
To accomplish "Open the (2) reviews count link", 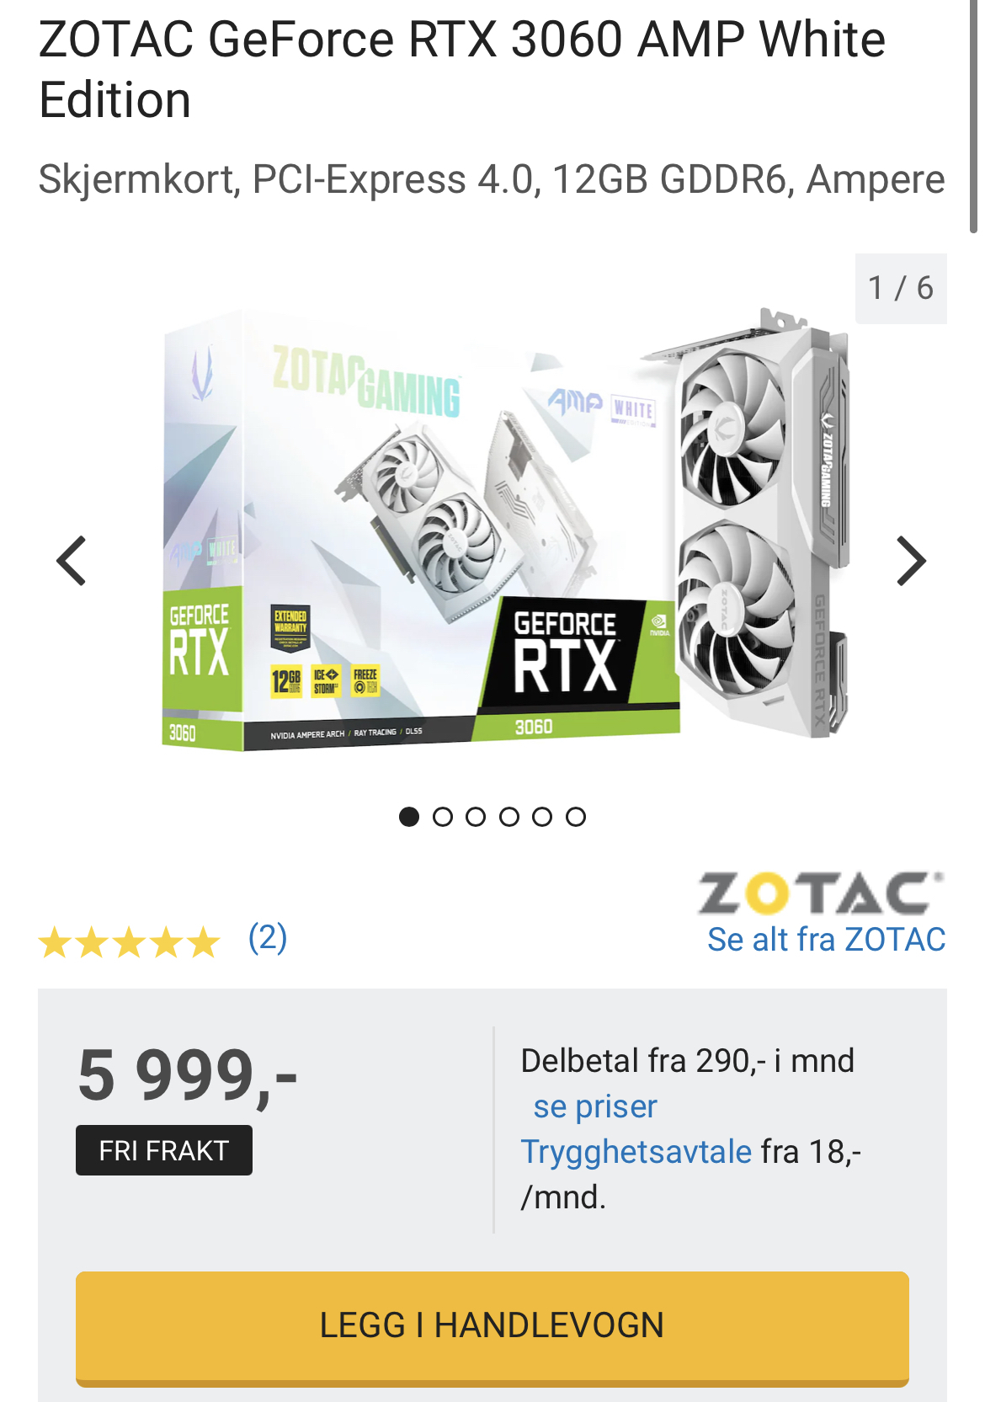I will 268,938.
